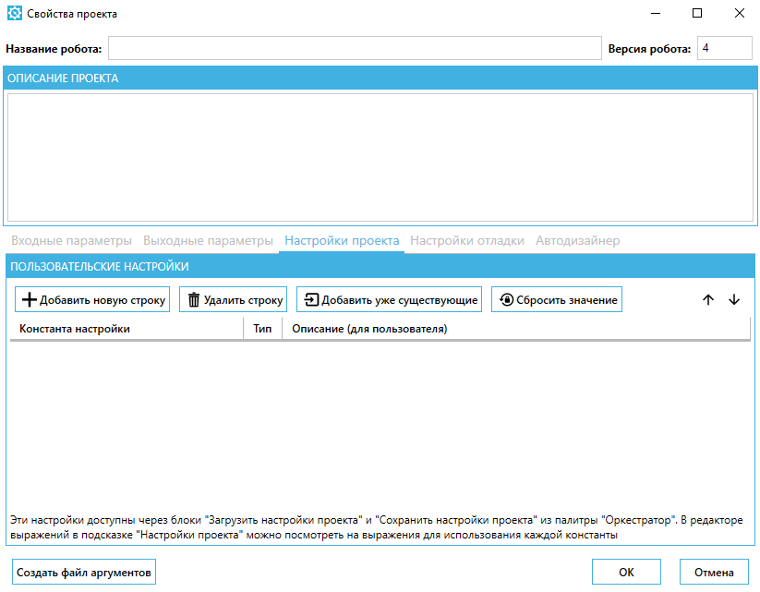The image size is (760, 592).
Task: Confirm with the OK button
Action: point(626,573)
